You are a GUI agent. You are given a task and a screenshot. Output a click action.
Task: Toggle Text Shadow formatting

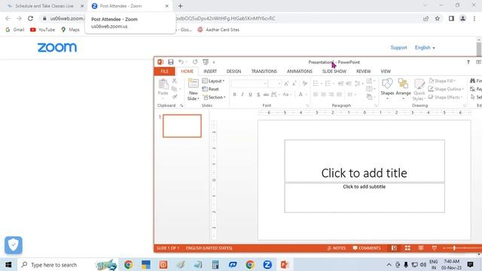click(258, 95)
